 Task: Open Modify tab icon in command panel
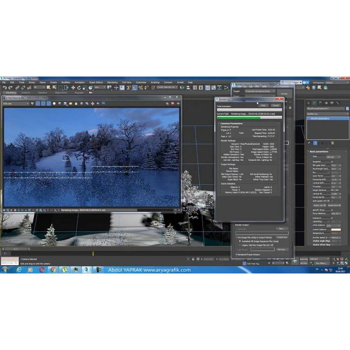(x=314, y=103)
